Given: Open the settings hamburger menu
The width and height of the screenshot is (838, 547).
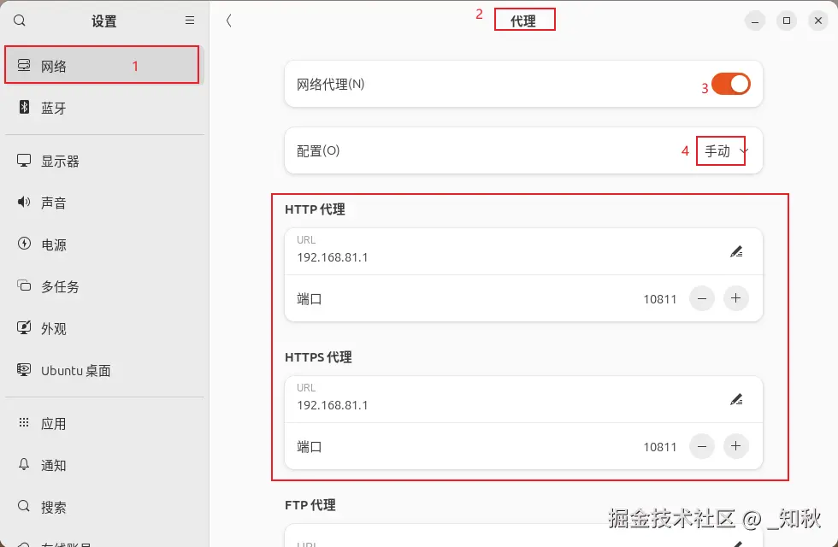Looking at the screenshot, I should (x=190, y=21).
